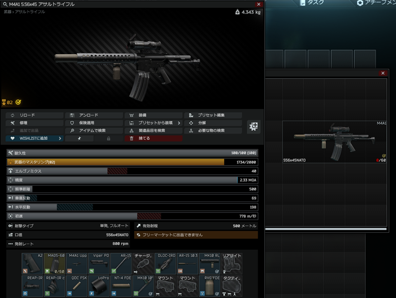This screenshot has width=396, height=298.
Task: Open the weapon modding puzzle icon
Action: click(x=253, y=126)
